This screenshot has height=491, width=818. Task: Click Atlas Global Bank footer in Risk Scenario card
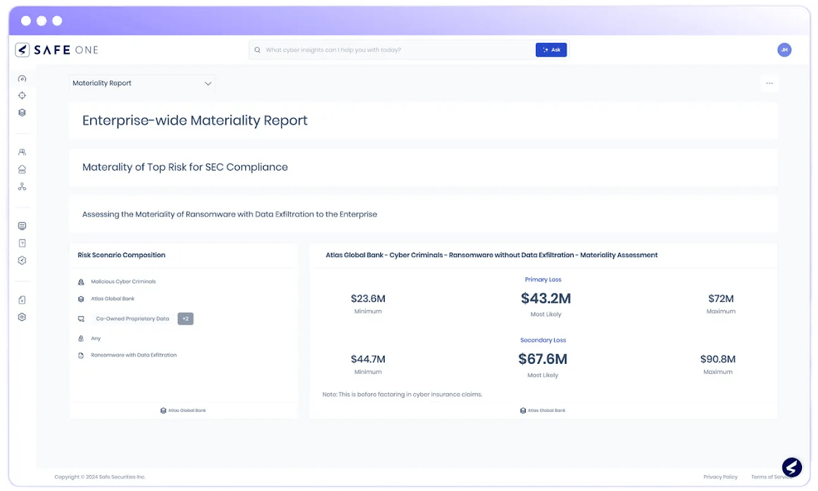coord(183,410)
